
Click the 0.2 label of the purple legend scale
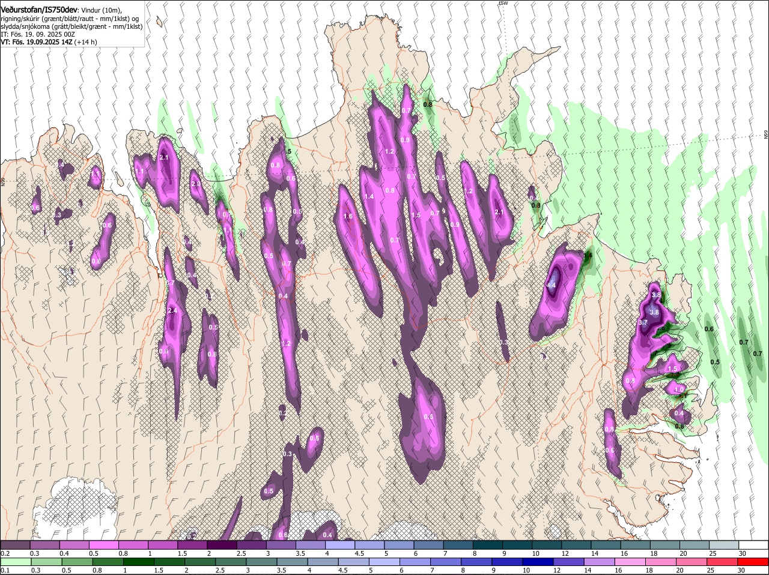[5, 553]
